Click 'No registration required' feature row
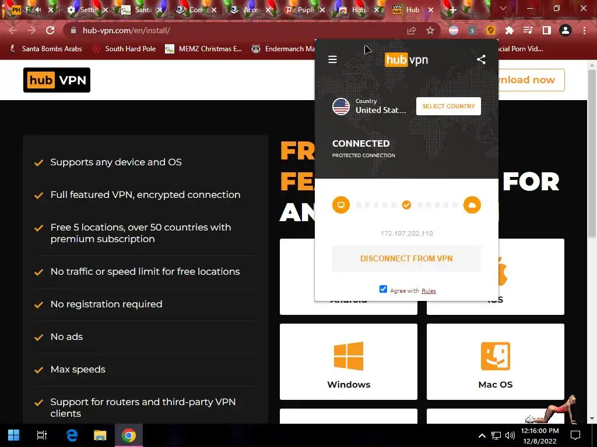The width and height of the screenshot is (597, 447). click(x=145, y=304)
